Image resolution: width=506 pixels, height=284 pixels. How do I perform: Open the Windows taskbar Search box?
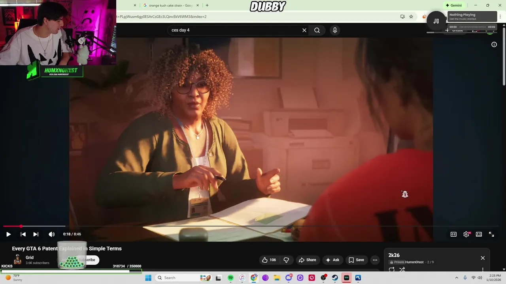[x=184, y=278]
